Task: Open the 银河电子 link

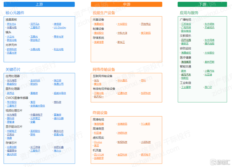Action: (146, 155)
